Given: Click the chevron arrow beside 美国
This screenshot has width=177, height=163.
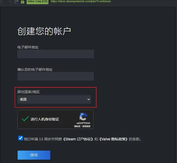Looking at the screenshot, I should pyautogui.click(x=89, y=99).
